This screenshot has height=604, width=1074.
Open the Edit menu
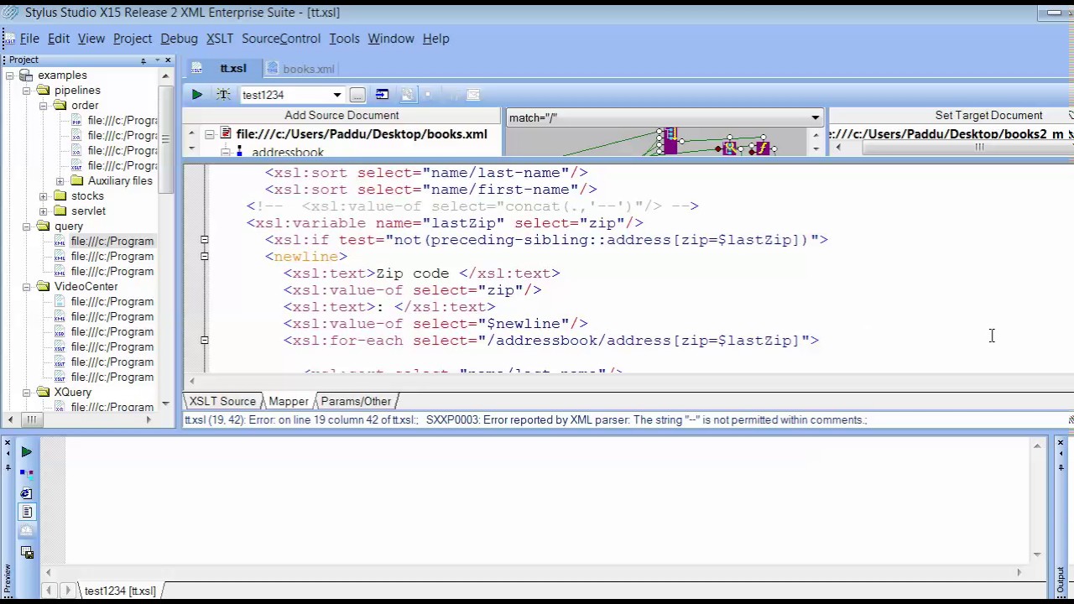(59, 39)
